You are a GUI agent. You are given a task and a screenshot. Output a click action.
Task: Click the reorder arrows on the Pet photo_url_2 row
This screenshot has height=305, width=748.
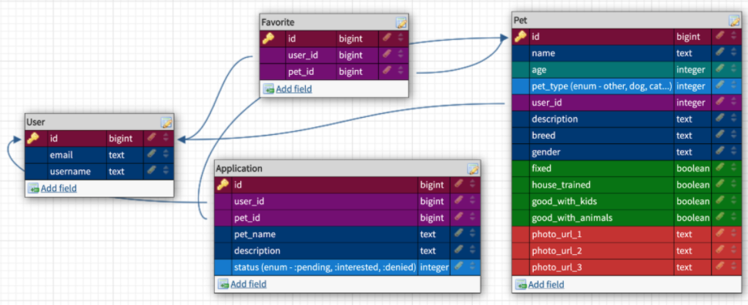[733, 251]
